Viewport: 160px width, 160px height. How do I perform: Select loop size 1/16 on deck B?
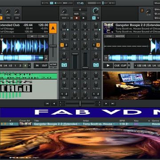coord(144,65)
